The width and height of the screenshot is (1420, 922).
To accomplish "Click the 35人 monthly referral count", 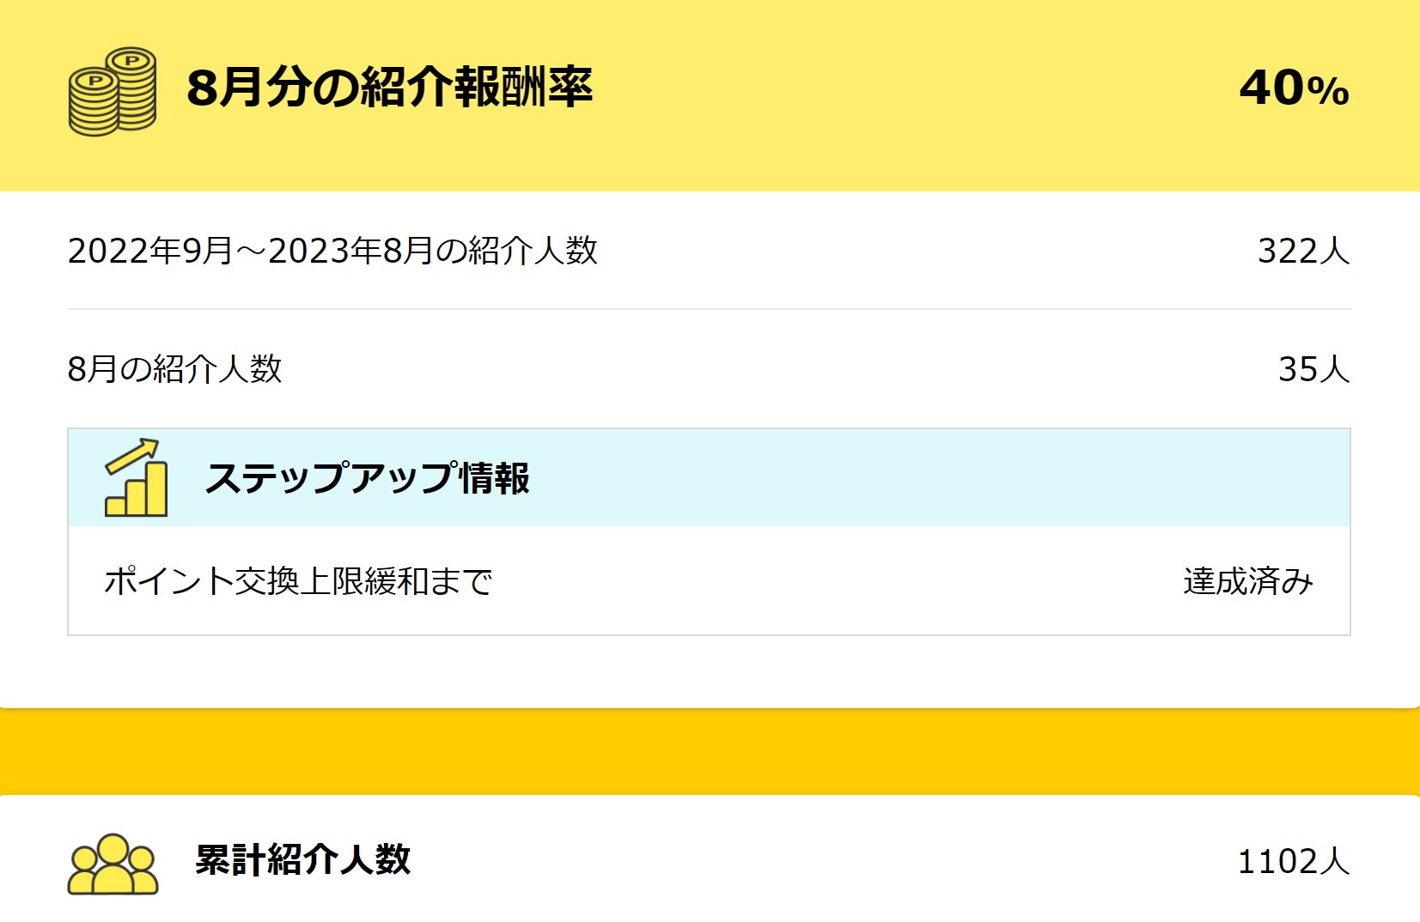I will (x=1313, y=369).
